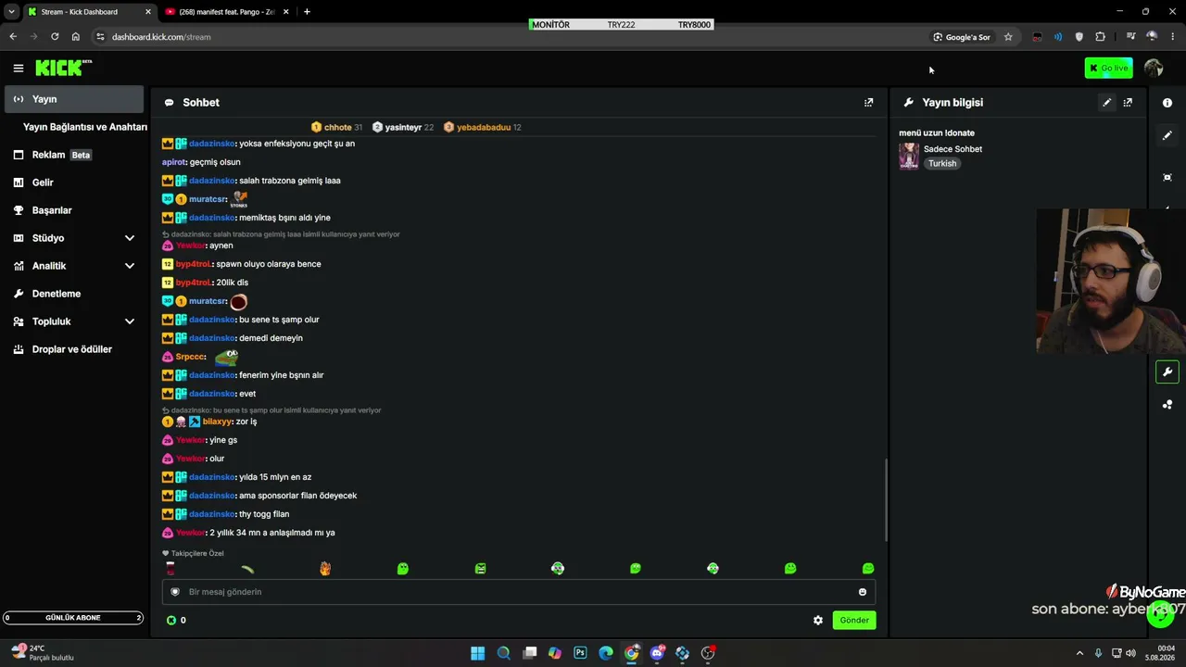
Task: Open the tab search dropdown arrow
Action: click(11, 12)
